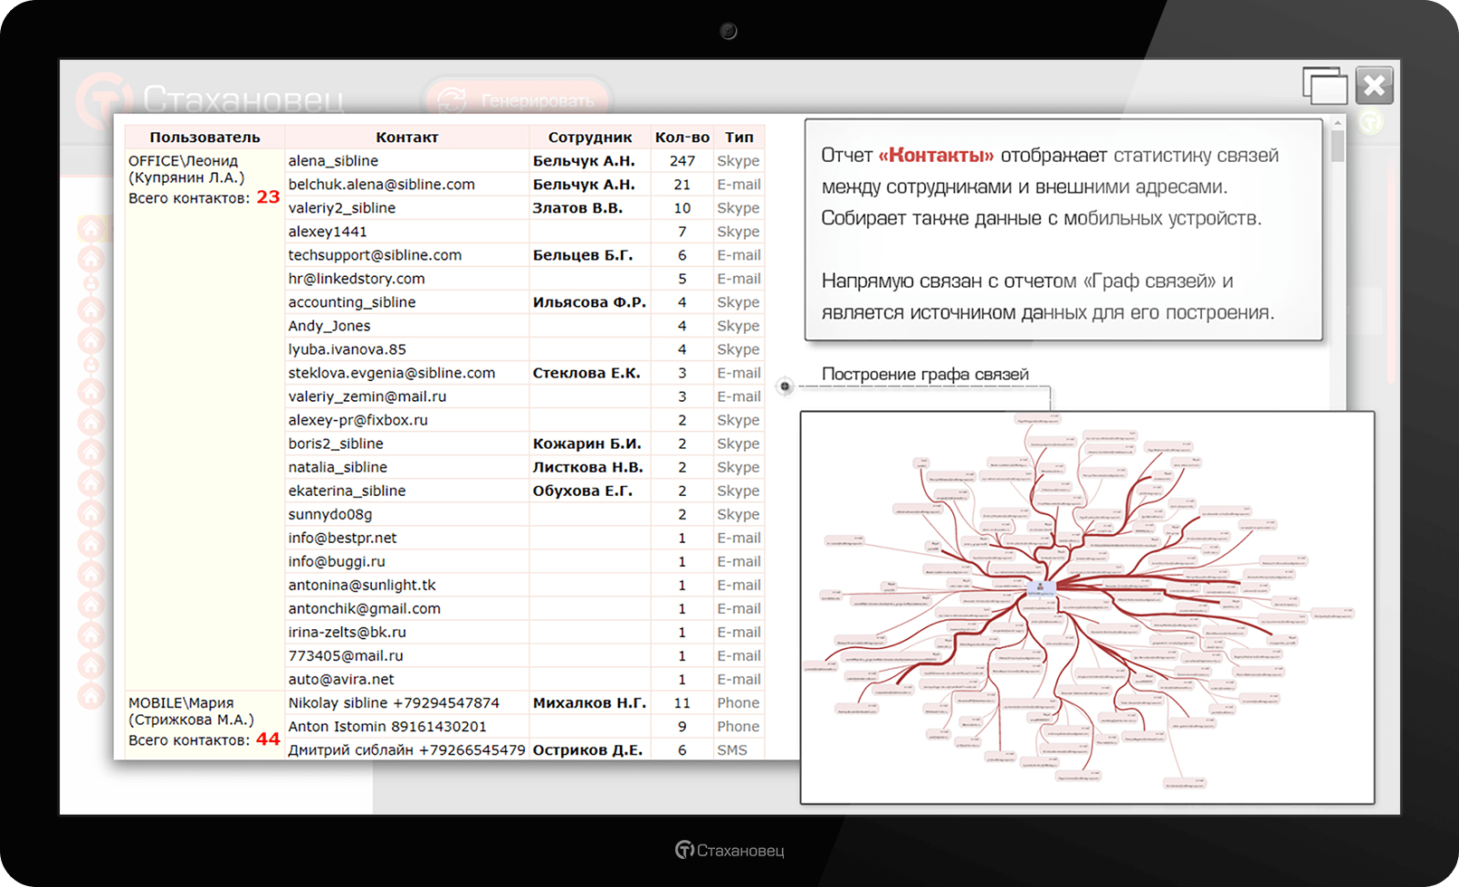This screenshot has width=1459, height=887.
Task: Select the alena_sibline contact row
Action: click(x=333, y=161)
